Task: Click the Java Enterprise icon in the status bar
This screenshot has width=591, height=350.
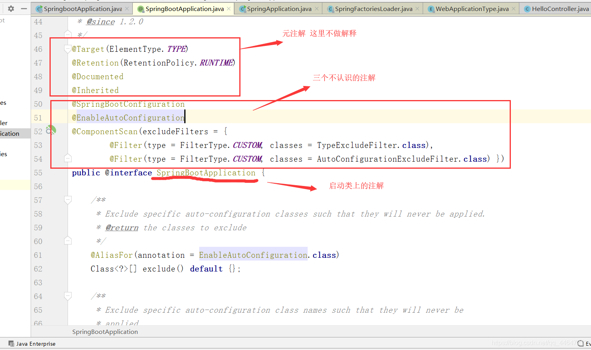Action: point(11,344)
